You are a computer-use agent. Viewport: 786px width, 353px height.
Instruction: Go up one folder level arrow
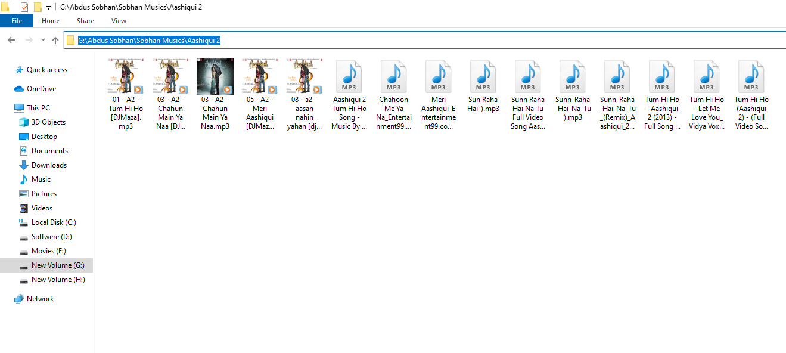click(55, 40)
